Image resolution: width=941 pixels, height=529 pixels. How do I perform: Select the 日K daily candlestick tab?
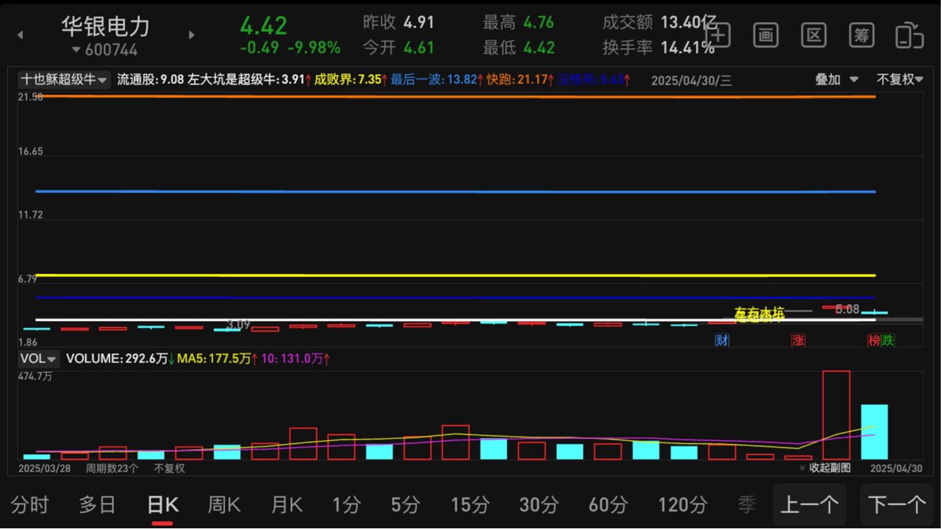coord(163,505)
